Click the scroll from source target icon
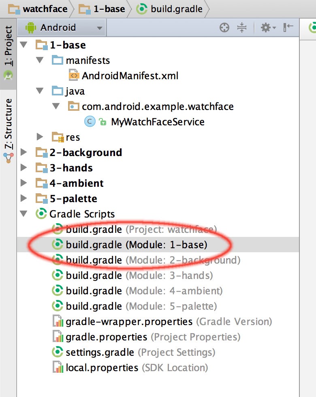 click(x=224, y=28)
